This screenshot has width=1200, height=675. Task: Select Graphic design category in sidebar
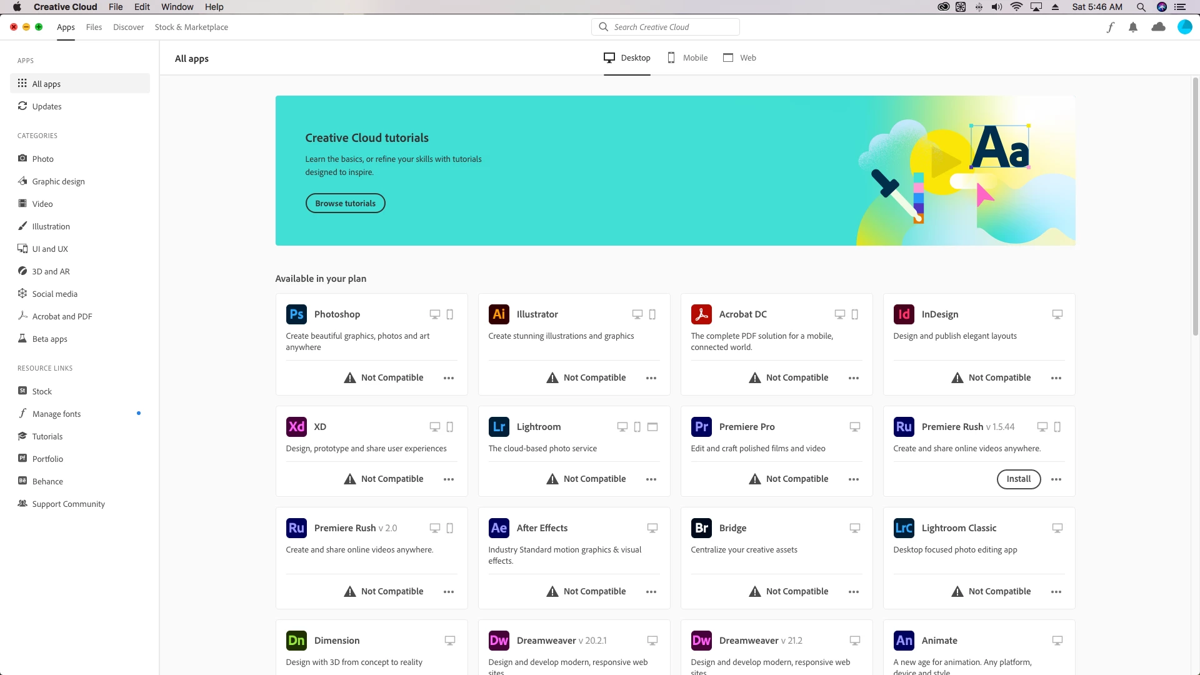click(58, 181)
